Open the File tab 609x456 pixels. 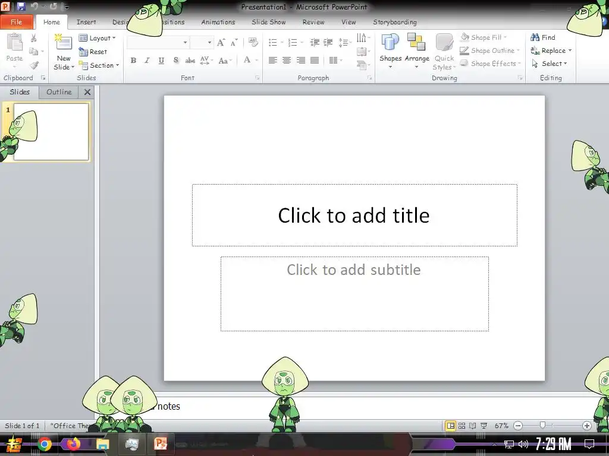coord(16,22)
